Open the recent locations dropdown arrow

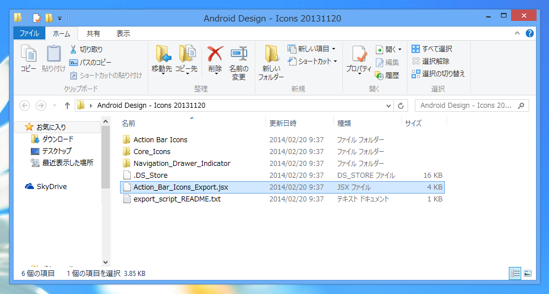point(54,106)
